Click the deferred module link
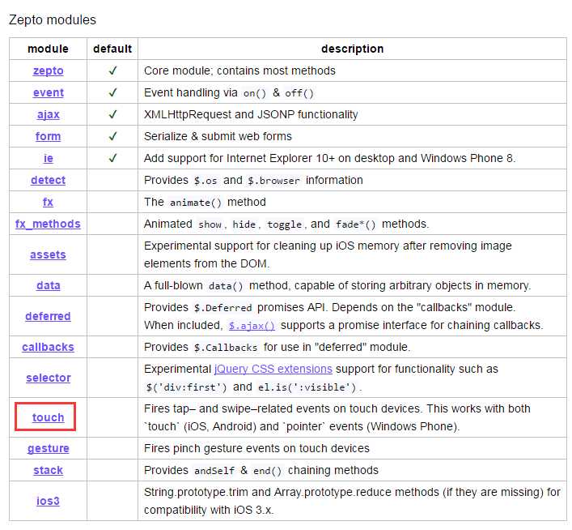 (x=48, y=316)
